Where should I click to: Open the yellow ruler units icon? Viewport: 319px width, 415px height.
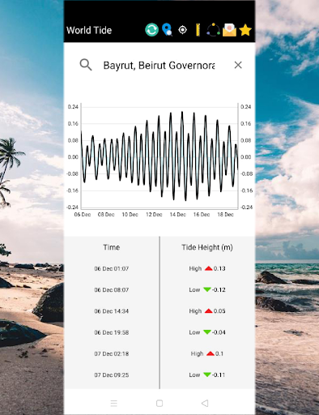(x=198, y=30)
